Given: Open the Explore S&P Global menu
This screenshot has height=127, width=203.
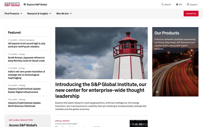Looking at the screenshot, I should pos(35,5).
